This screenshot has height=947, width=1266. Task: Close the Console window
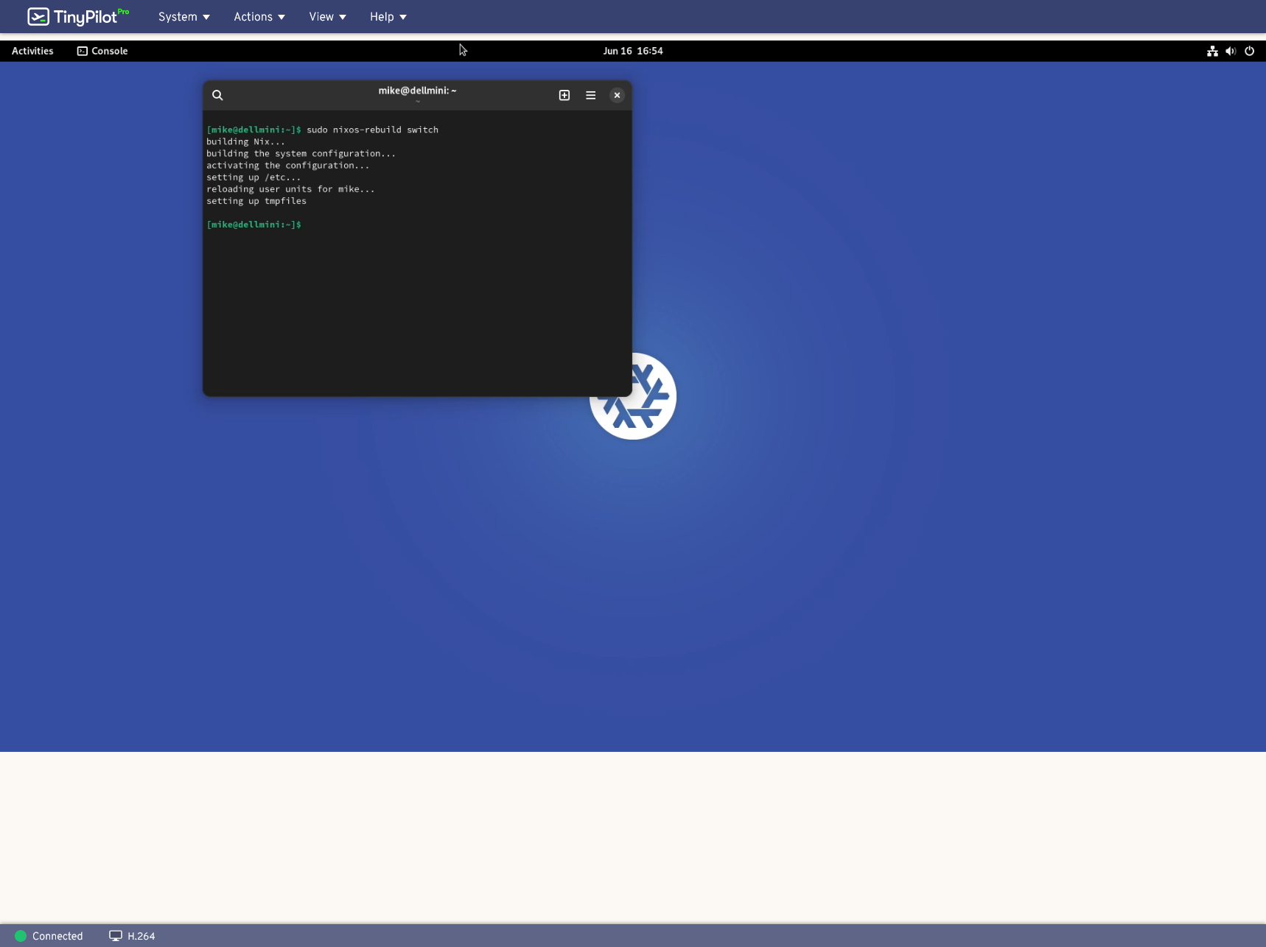pyautogui.click(x=617, y=95)
